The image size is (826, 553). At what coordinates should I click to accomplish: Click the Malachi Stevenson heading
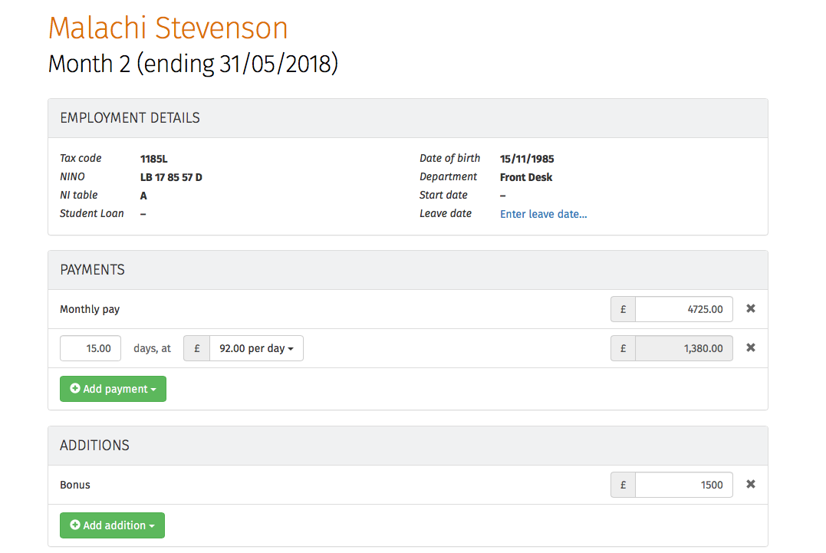click(168, 28)
